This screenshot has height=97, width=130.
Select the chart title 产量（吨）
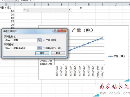tap(82, 30)
